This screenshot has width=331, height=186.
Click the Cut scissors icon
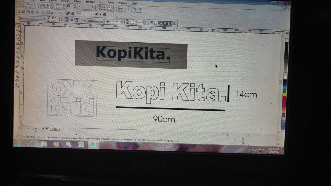[x=38, y=12]
